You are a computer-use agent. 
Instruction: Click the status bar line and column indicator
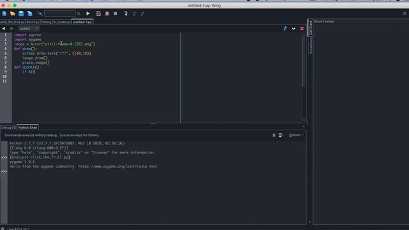tap(19, 229)
